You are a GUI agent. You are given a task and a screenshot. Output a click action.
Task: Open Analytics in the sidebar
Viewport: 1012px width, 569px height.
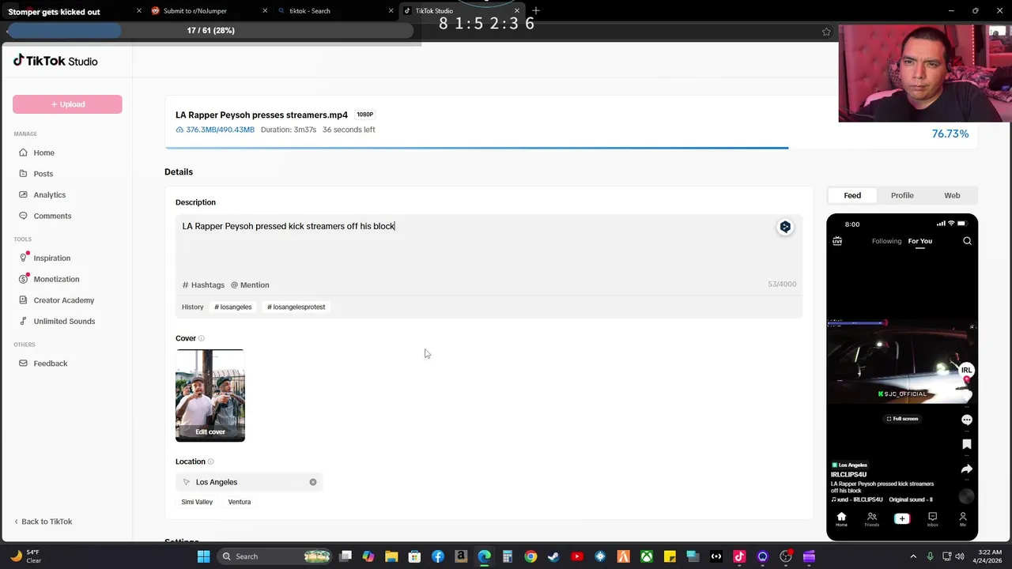click(49, 194)
